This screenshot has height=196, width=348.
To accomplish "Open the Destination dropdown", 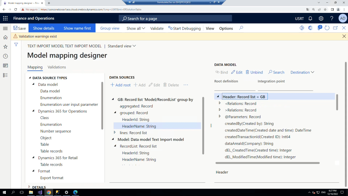I will [302, 72].
